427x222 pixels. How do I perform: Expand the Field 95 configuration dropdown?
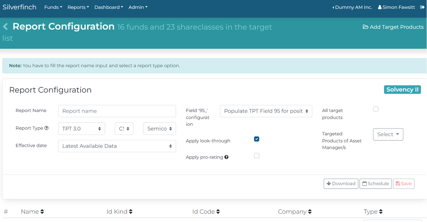pyautogui.click(x=266, y=111)
